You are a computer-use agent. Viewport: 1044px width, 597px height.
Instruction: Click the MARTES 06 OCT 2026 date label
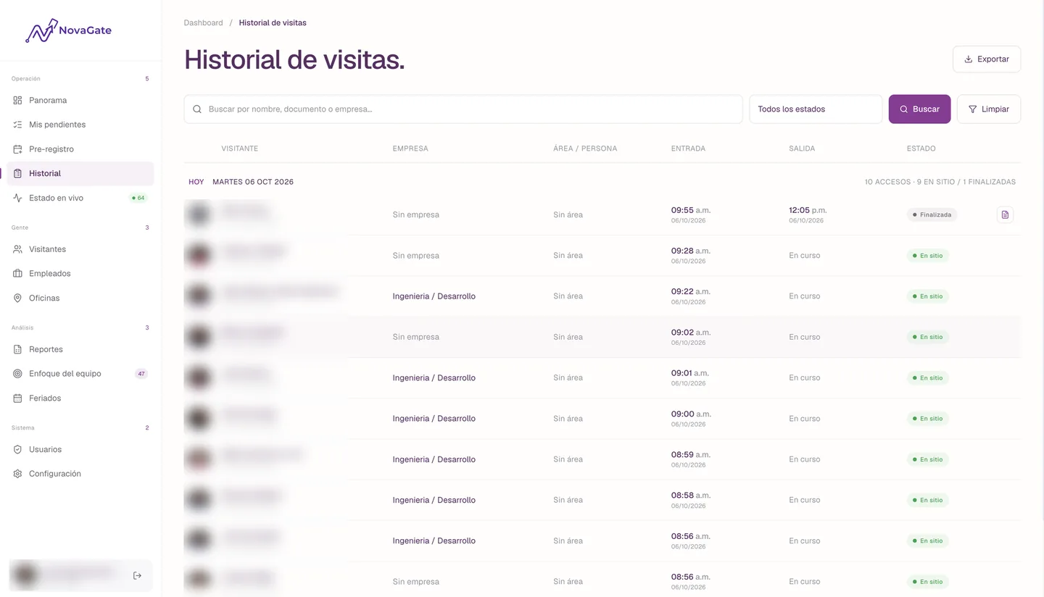tap(253, 182)
